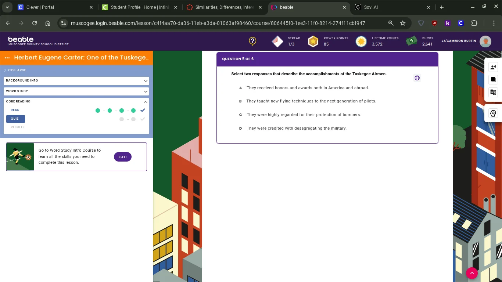Open the text-to-speech sidebar icon

coord(493,67)
